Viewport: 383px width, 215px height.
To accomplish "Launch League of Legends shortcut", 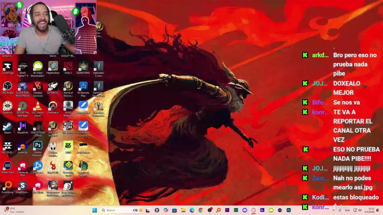I will click(x=83, y=169).
